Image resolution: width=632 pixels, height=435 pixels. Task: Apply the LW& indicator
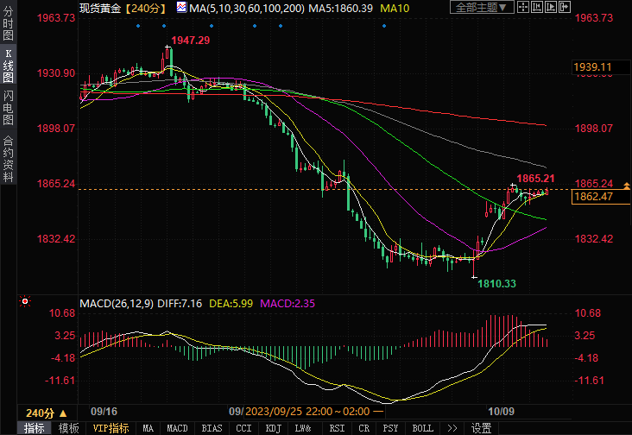pos(303,428)
